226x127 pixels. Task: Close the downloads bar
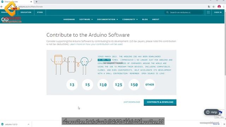(224, 124)
